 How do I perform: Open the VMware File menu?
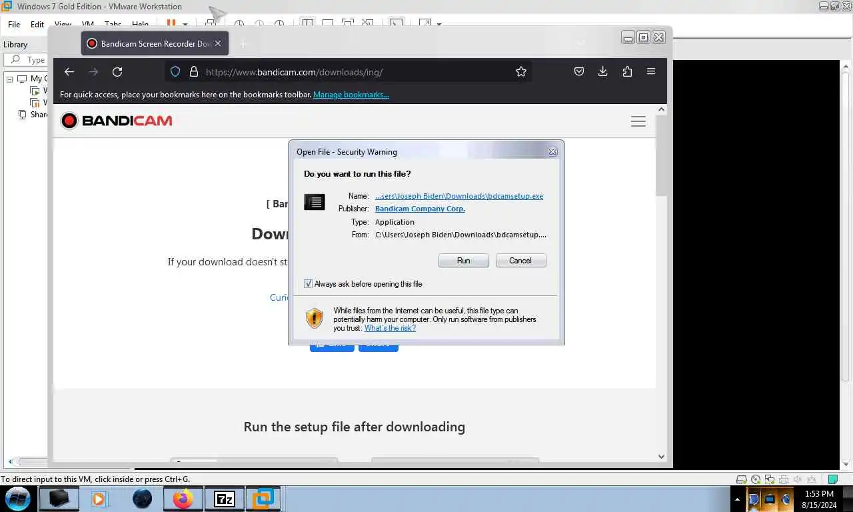coord(14,25)
